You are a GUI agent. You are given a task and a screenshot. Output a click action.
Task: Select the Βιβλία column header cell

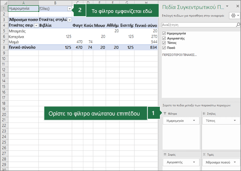click(x=55, y=25)
